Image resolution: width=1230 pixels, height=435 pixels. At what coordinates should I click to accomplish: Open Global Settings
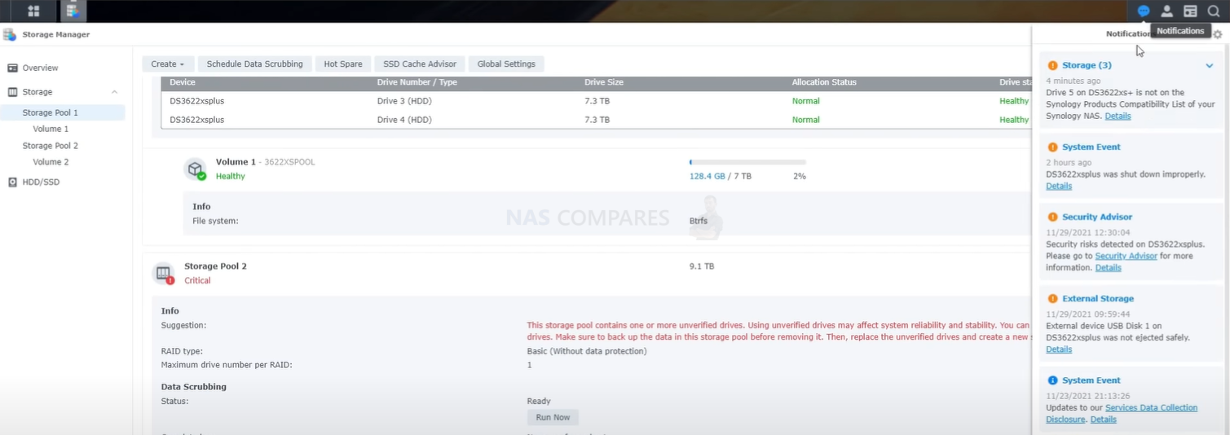[506, 64]
